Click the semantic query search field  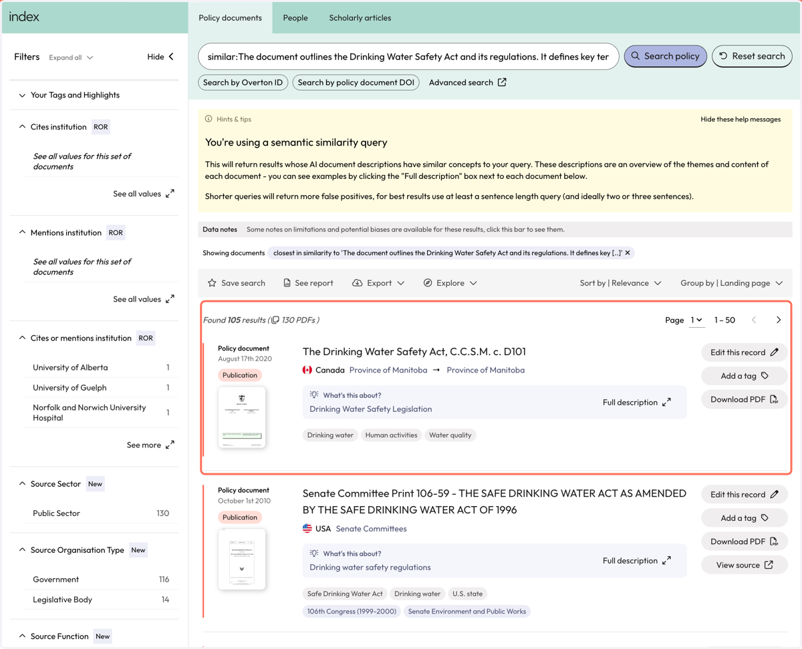coord(408,57)
